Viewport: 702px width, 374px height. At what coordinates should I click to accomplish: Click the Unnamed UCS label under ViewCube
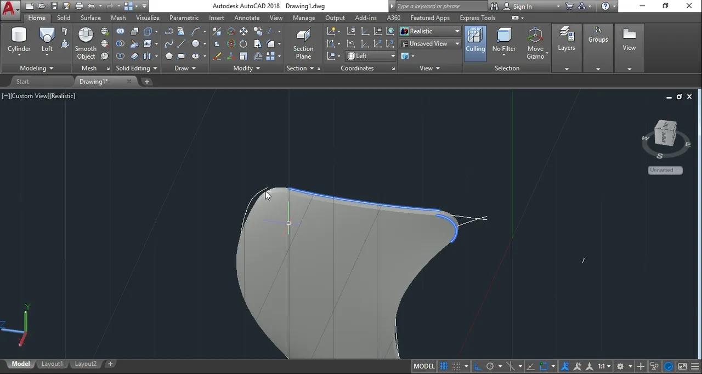tap(665, 170)
